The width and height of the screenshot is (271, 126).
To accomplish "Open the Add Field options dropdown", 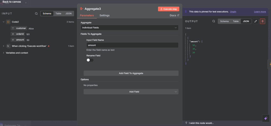I will 131,92.
